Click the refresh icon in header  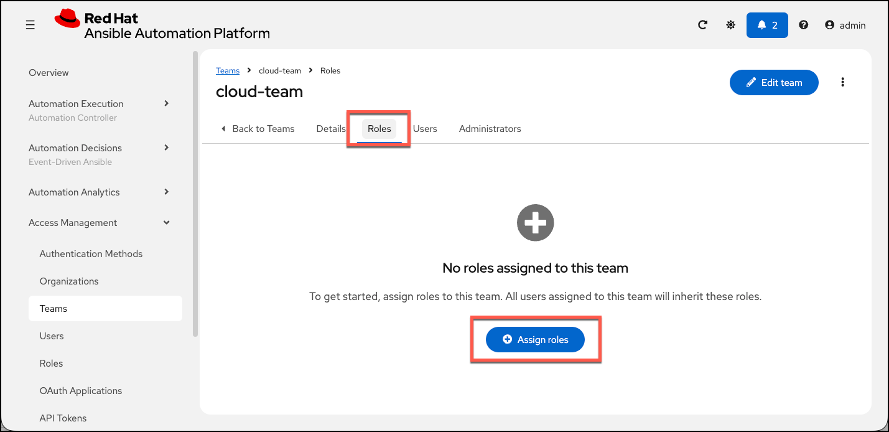click(702, 25)
